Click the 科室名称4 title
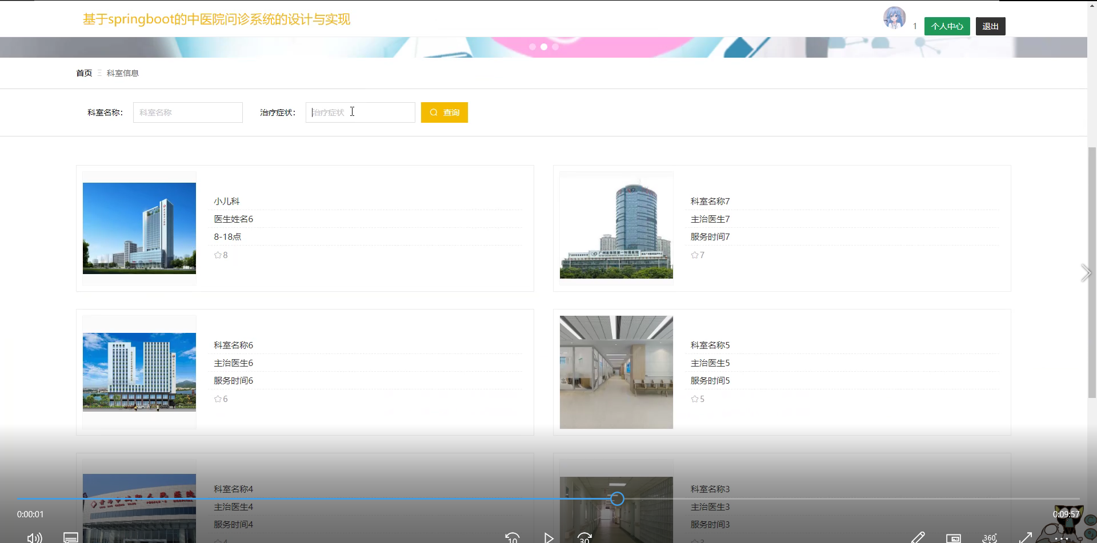The height and width of the screenshot is (543, 1097). tap(233, 489)
